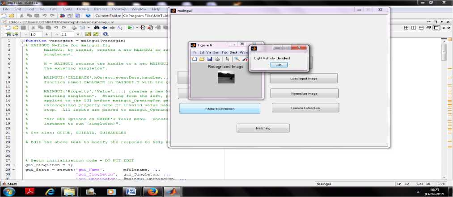Click Save icon in Editor toolbar
The height and width of the screenshot is (197, 453).
pos(23,28)
